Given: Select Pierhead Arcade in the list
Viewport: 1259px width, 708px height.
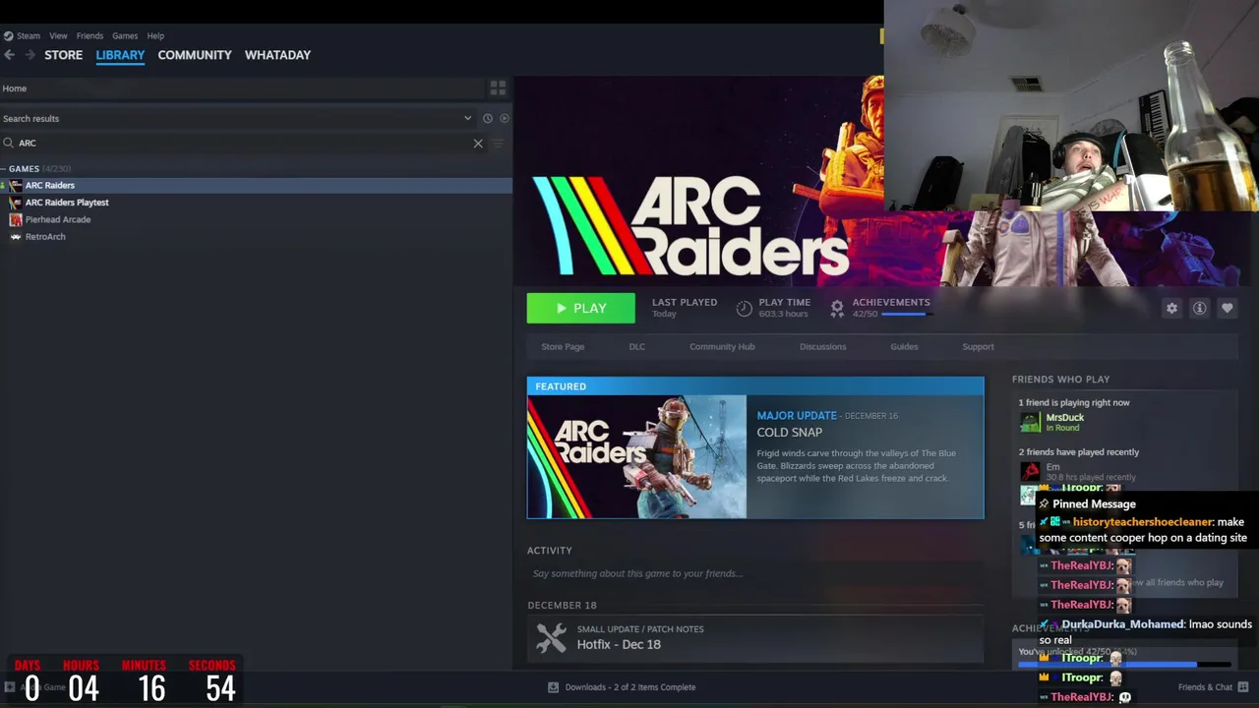Looking at the screenshot, I should [256, 219].
